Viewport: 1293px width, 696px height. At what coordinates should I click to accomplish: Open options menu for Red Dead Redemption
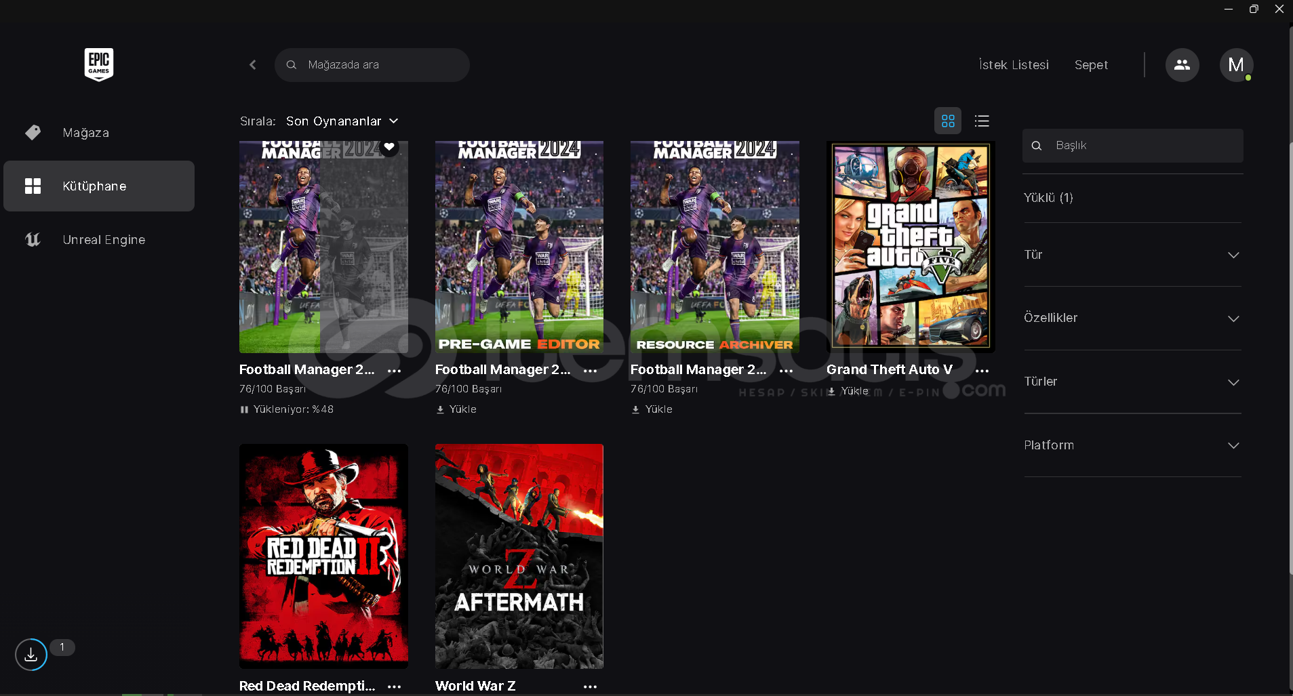coord(394,687)
